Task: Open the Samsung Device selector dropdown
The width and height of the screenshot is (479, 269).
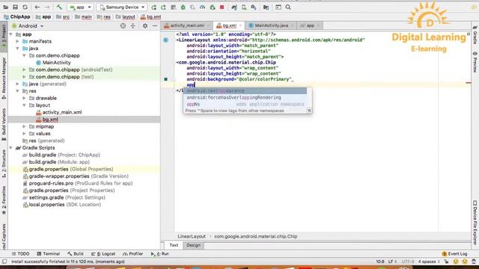Action: coord(121,7)
